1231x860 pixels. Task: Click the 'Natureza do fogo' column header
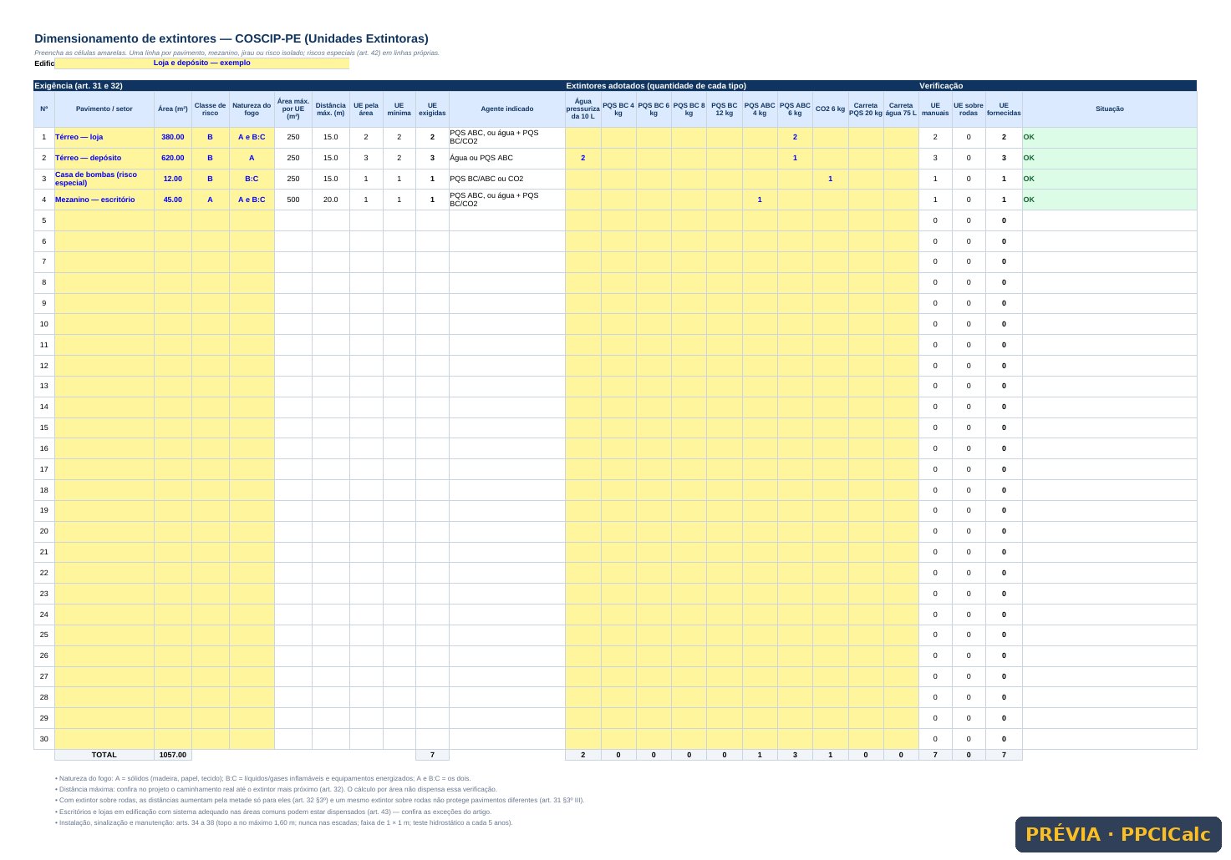tap(252, 109)
